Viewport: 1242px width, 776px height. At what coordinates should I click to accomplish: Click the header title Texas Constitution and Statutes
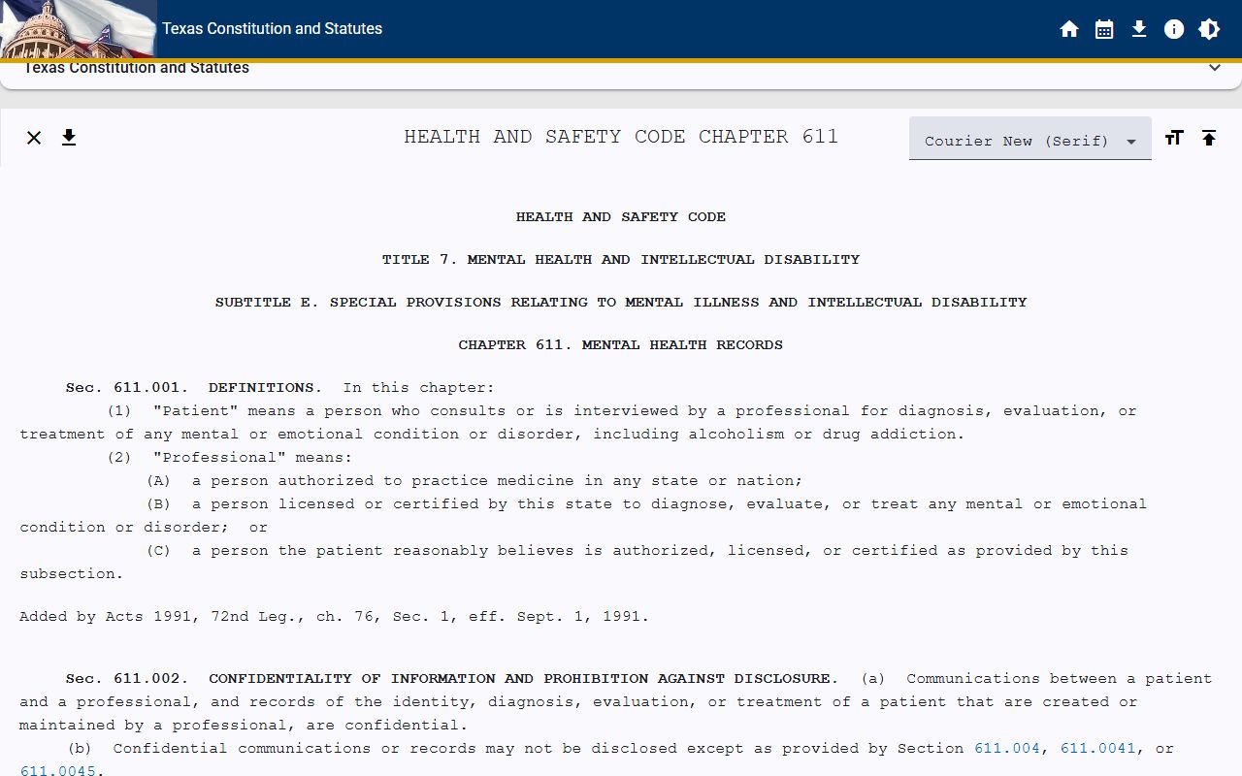coord(272,29)
